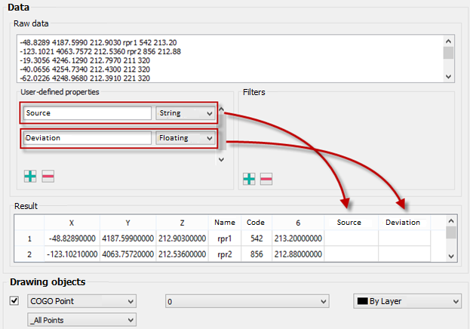Click the Source property name field
Viewport: 470px width, 329px height.
click(x=87, y=113)
